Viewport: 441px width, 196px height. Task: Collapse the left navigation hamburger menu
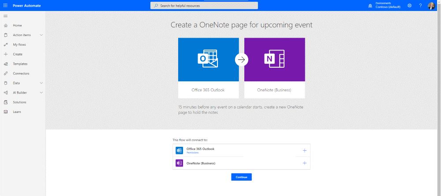coord(5,16)
